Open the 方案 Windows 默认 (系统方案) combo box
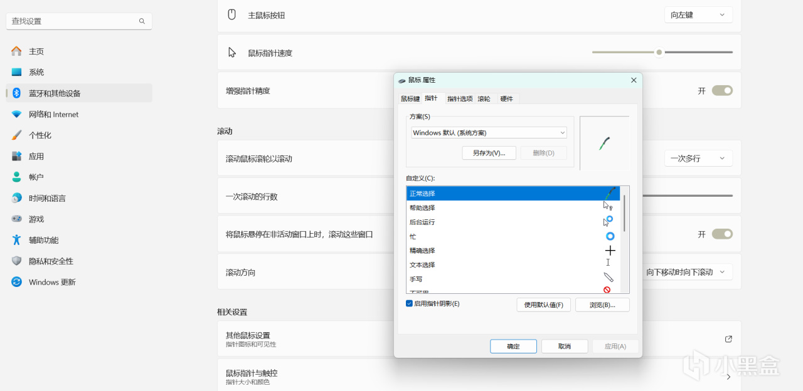The image size is (803, 391). click(489, 133)
